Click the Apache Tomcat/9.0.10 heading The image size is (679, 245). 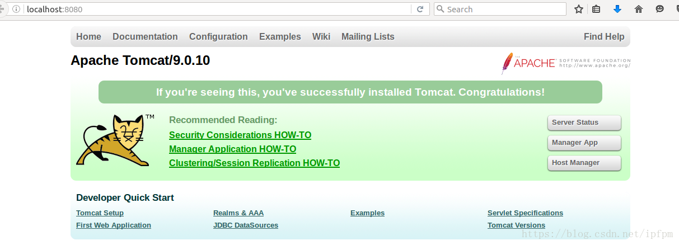(141, 60)
